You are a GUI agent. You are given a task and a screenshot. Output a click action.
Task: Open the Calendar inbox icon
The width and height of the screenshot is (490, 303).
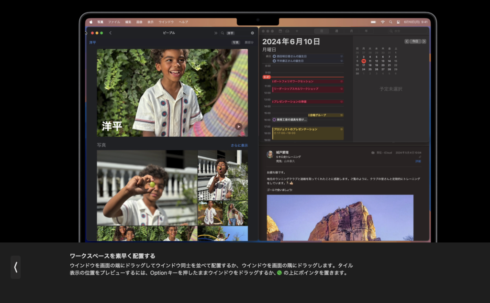287,31
